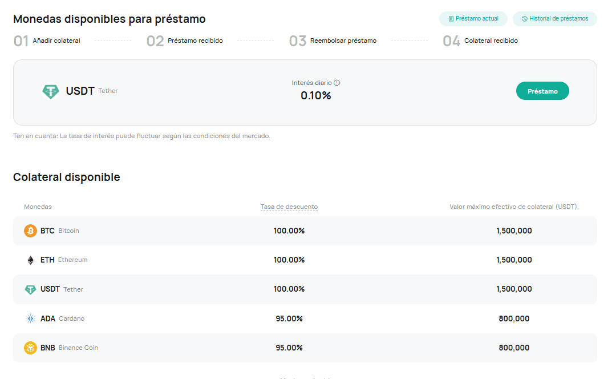Click the 100.00% discount rate for ETH
612x379 pixels.
(x=289, y=260)
